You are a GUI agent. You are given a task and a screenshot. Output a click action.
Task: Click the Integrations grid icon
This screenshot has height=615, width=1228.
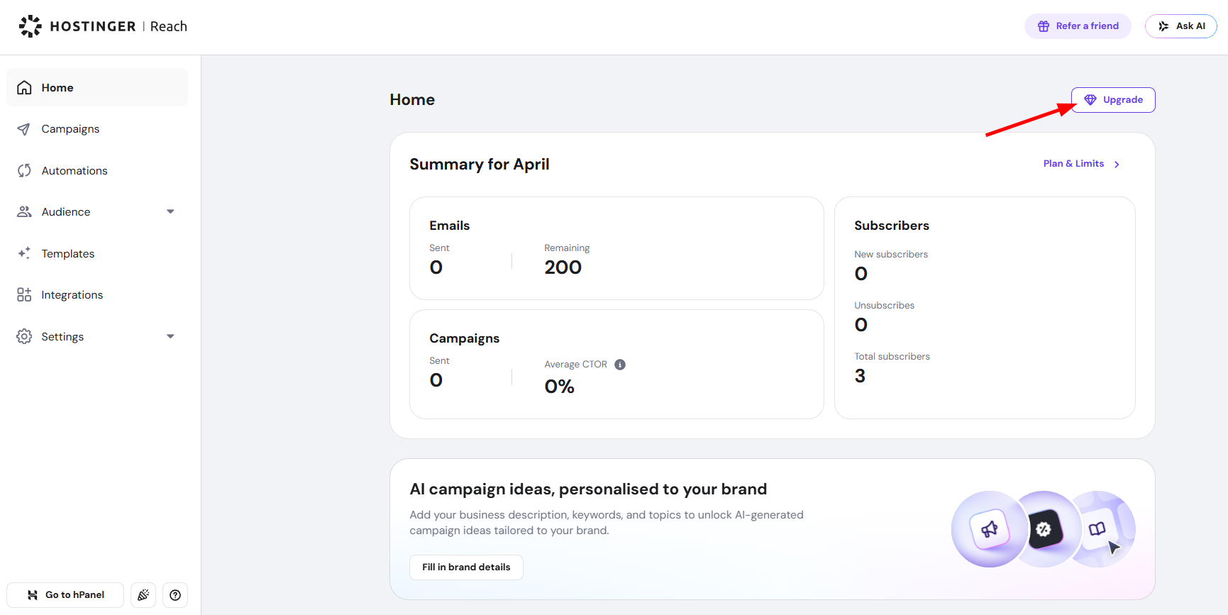(24, 295)
